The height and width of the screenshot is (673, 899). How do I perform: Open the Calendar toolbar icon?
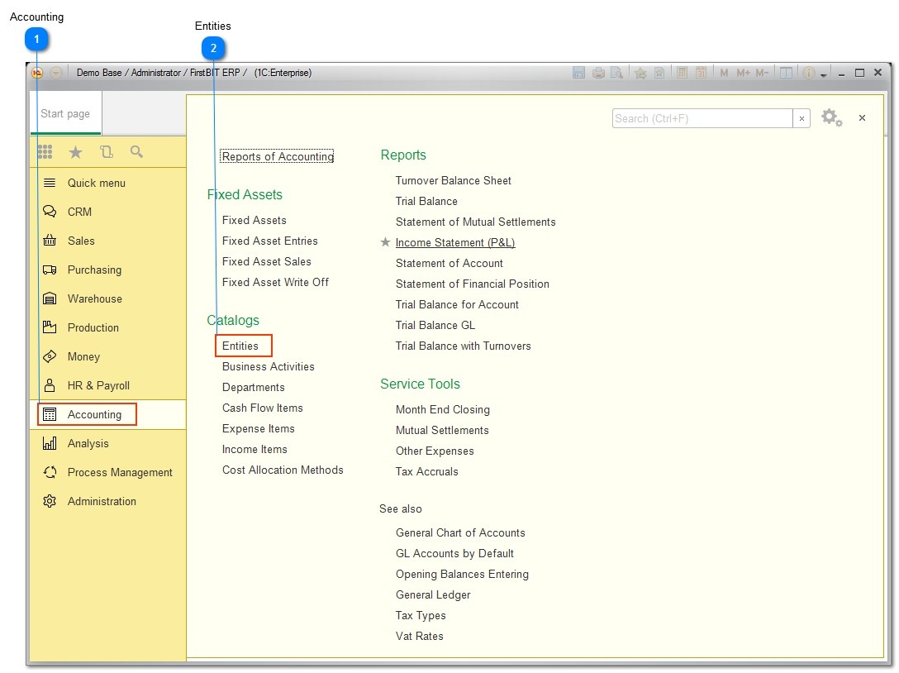pos(702,73)
